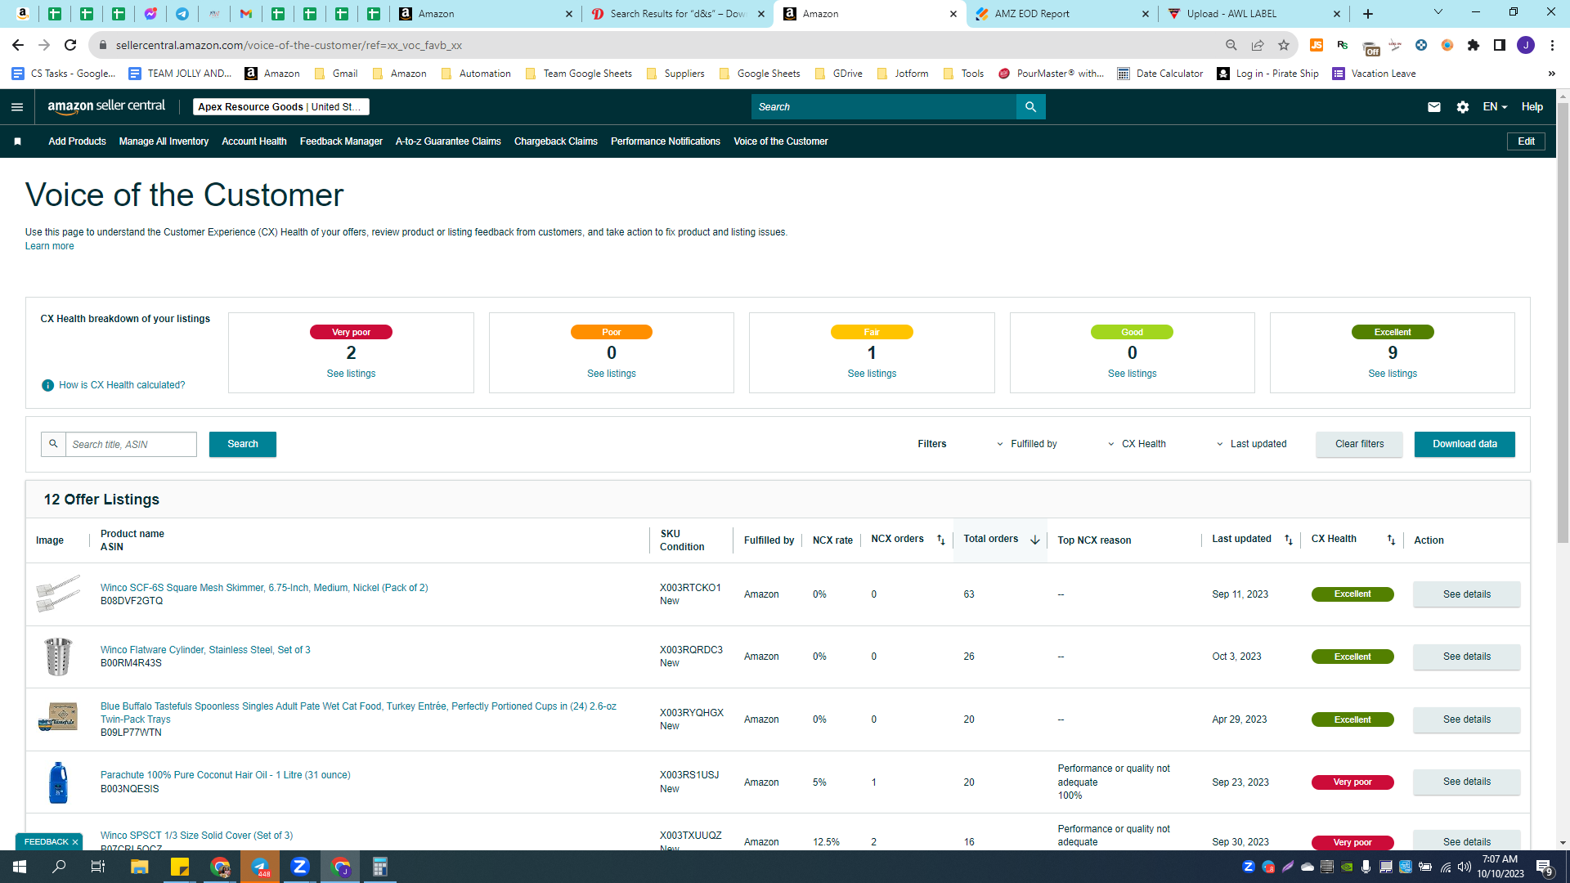Viewport: 1570px width, 883px height.
Task: Open Windows taskbar search
Action: pos(59,867)
